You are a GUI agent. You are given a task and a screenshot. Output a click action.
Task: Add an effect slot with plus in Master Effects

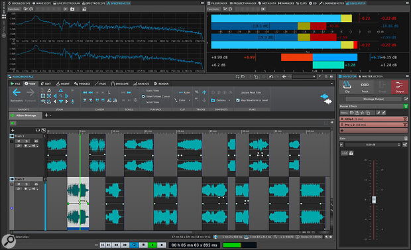[x=342, y=130]
